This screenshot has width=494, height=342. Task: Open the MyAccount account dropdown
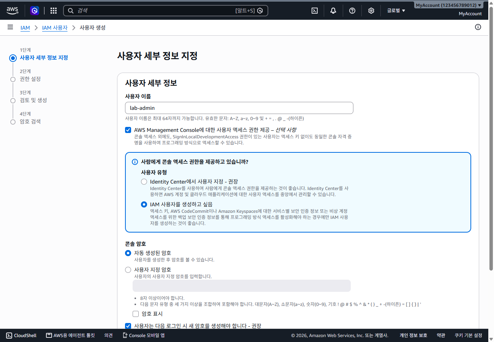pyautogui.click(x=449, y=5)
